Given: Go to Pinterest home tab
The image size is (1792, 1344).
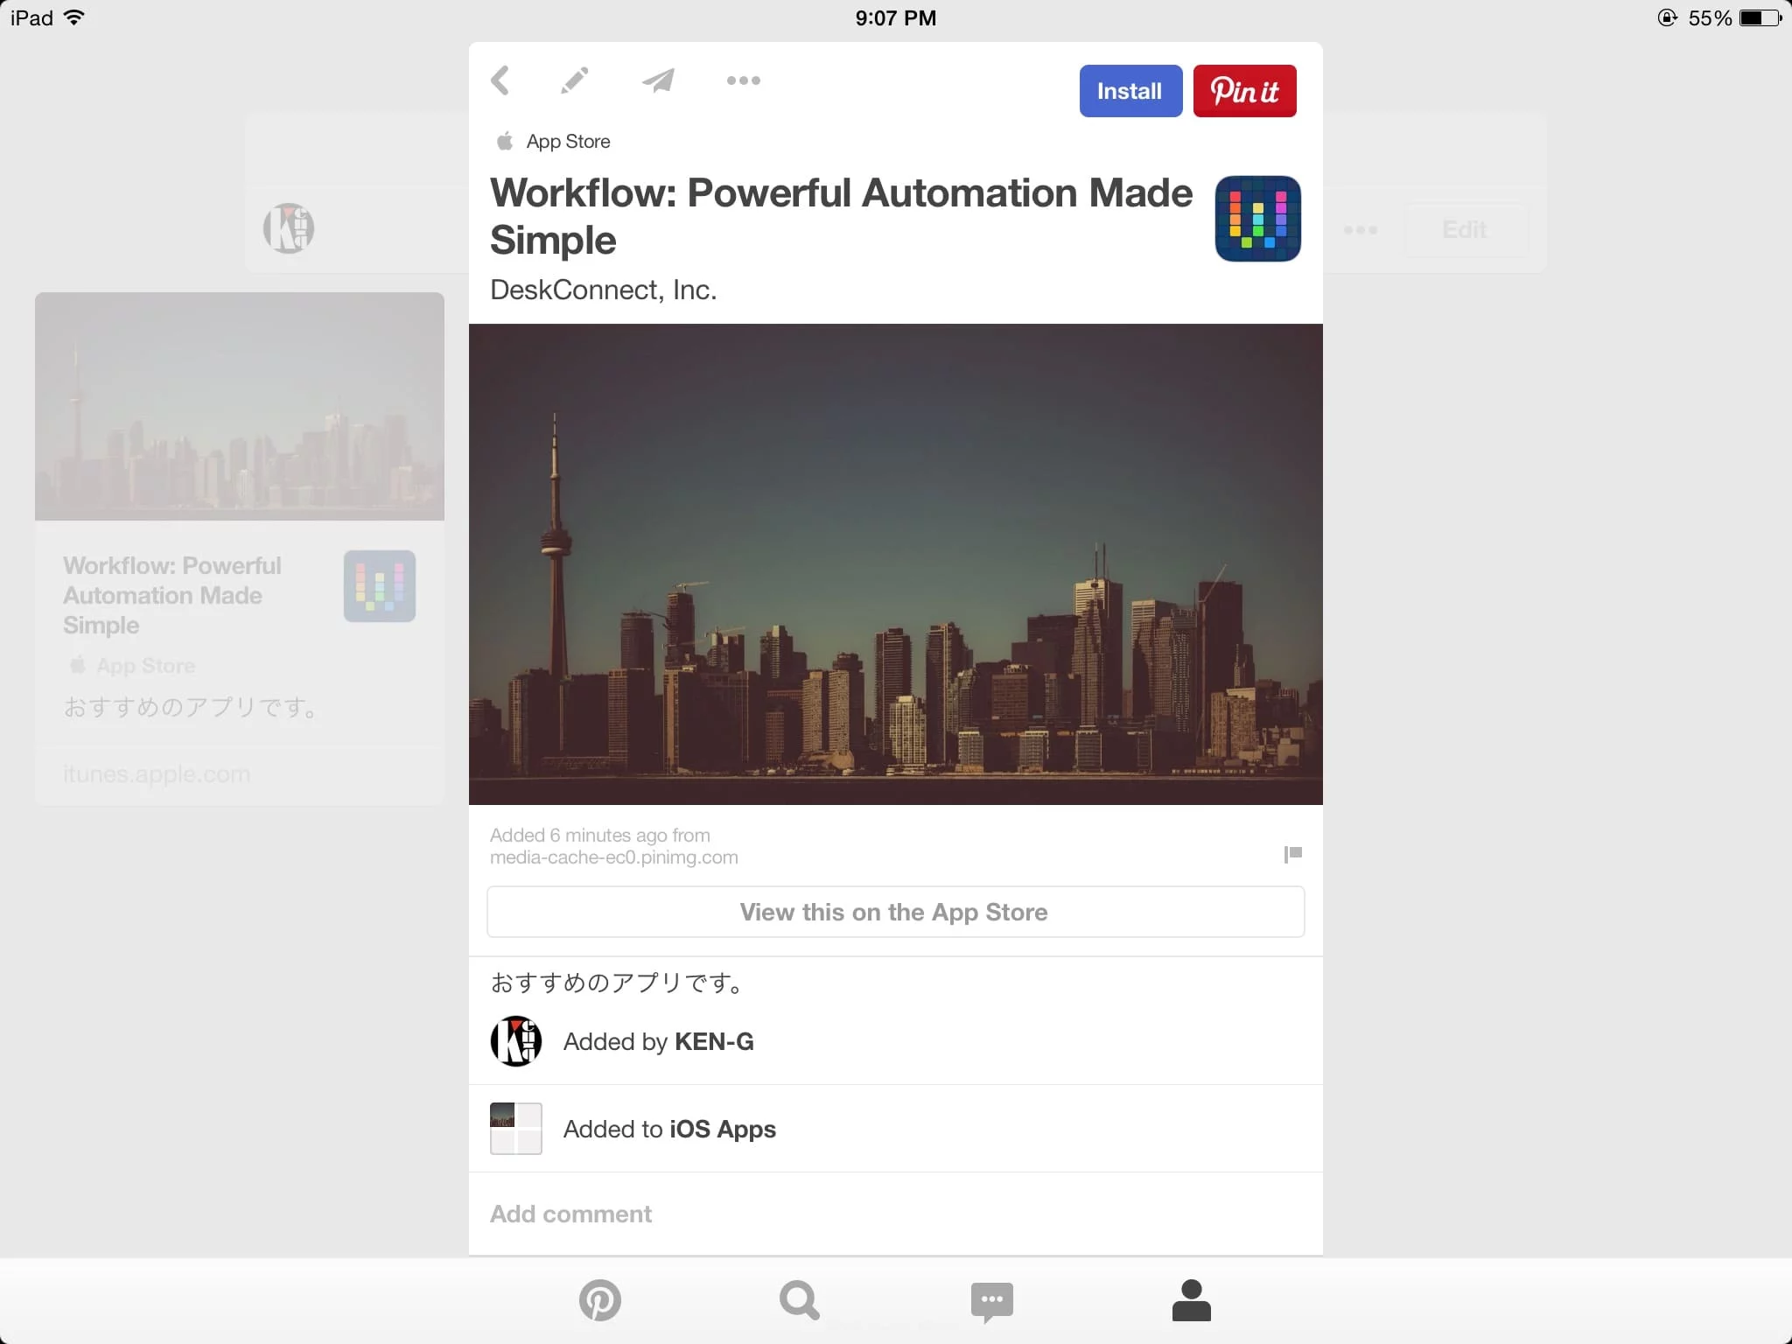Looking at the screenshot, I should [x=600, y=1300].
